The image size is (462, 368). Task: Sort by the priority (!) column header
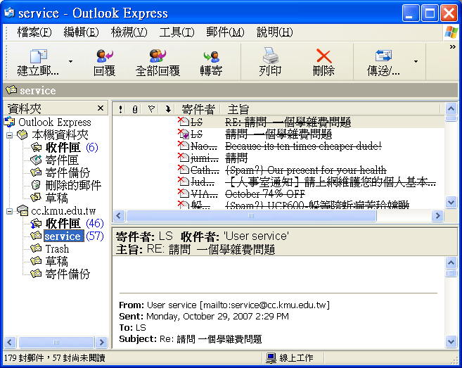coord(120,109)
